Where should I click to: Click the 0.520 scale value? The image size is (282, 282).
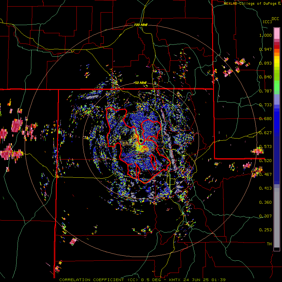[x=265, y=161]
